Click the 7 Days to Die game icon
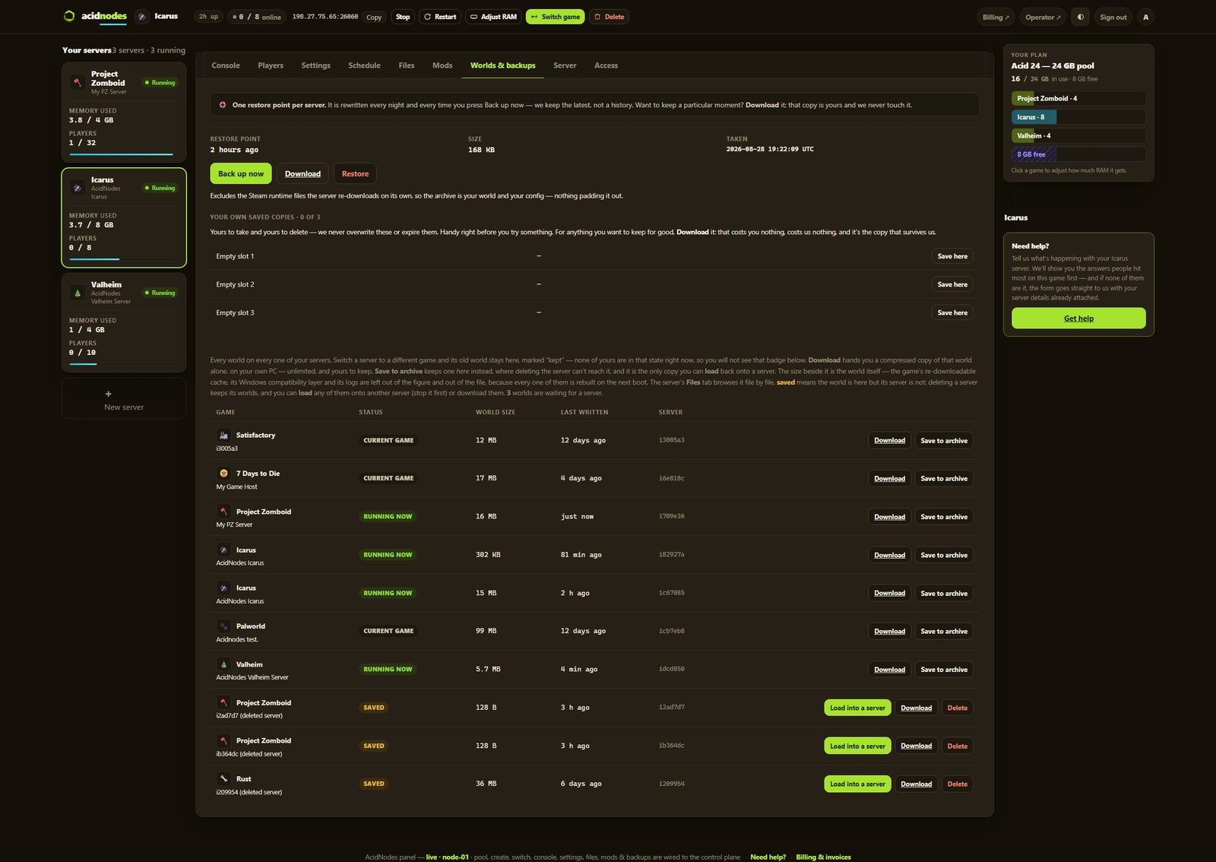1216x862 pixels. point(223,474)
